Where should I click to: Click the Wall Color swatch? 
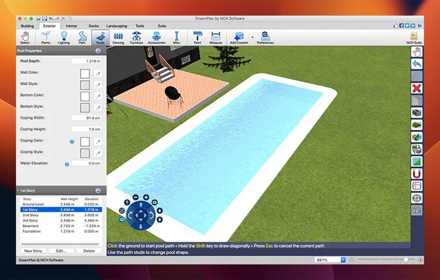pos(85,74)
